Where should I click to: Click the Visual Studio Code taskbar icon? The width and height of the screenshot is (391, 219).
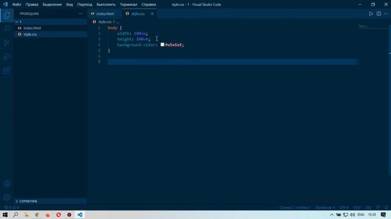80,215
